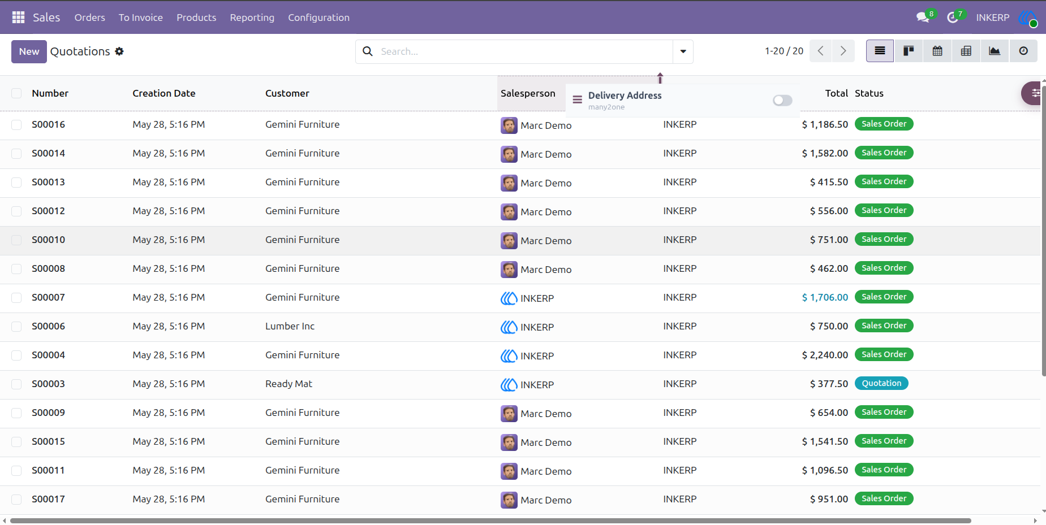1046x525 pixels.
Task: Open the Products menu
Action: (x=196, y=18)
